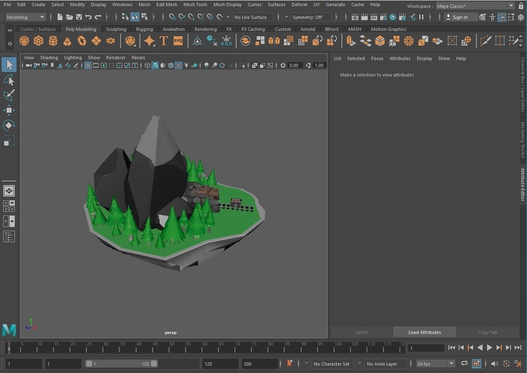
Task: Toggle textured display in viewport toolbar
Action: point(179,65)
